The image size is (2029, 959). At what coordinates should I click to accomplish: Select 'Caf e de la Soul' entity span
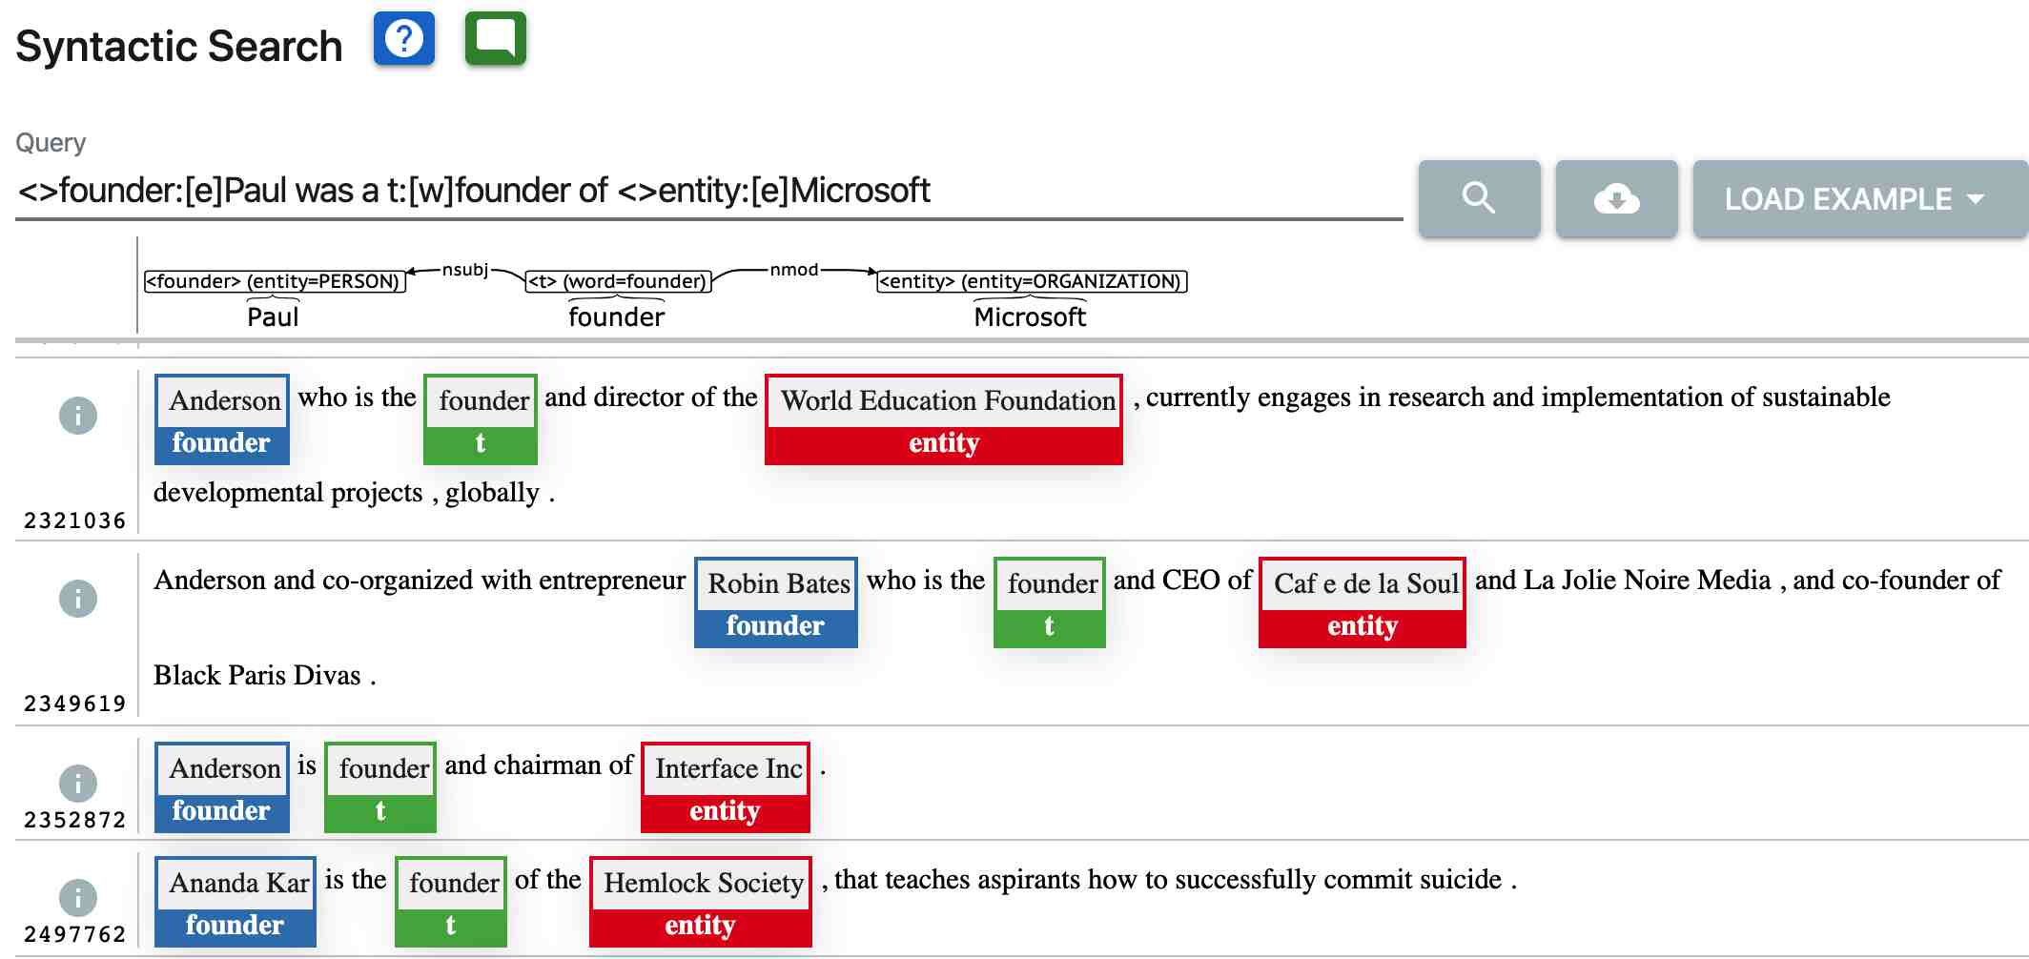pyautogui.click(x=1363, y=602)
